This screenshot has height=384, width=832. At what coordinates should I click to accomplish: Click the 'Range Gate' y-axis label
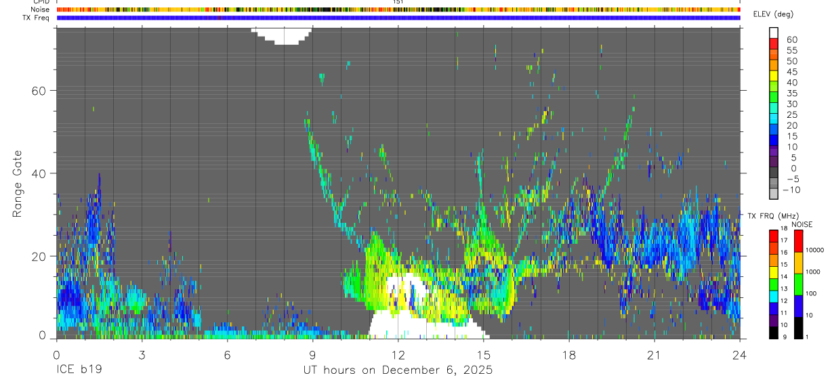pos(18,184)
